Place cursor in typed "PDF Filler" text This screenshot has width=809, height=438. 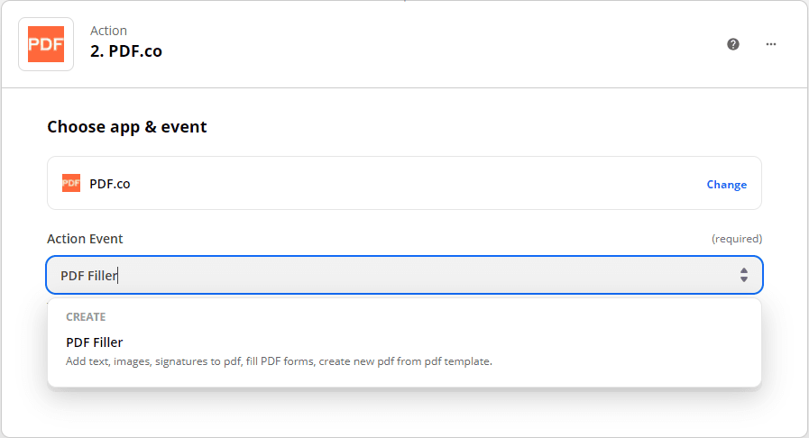click(x=88, y=276)
